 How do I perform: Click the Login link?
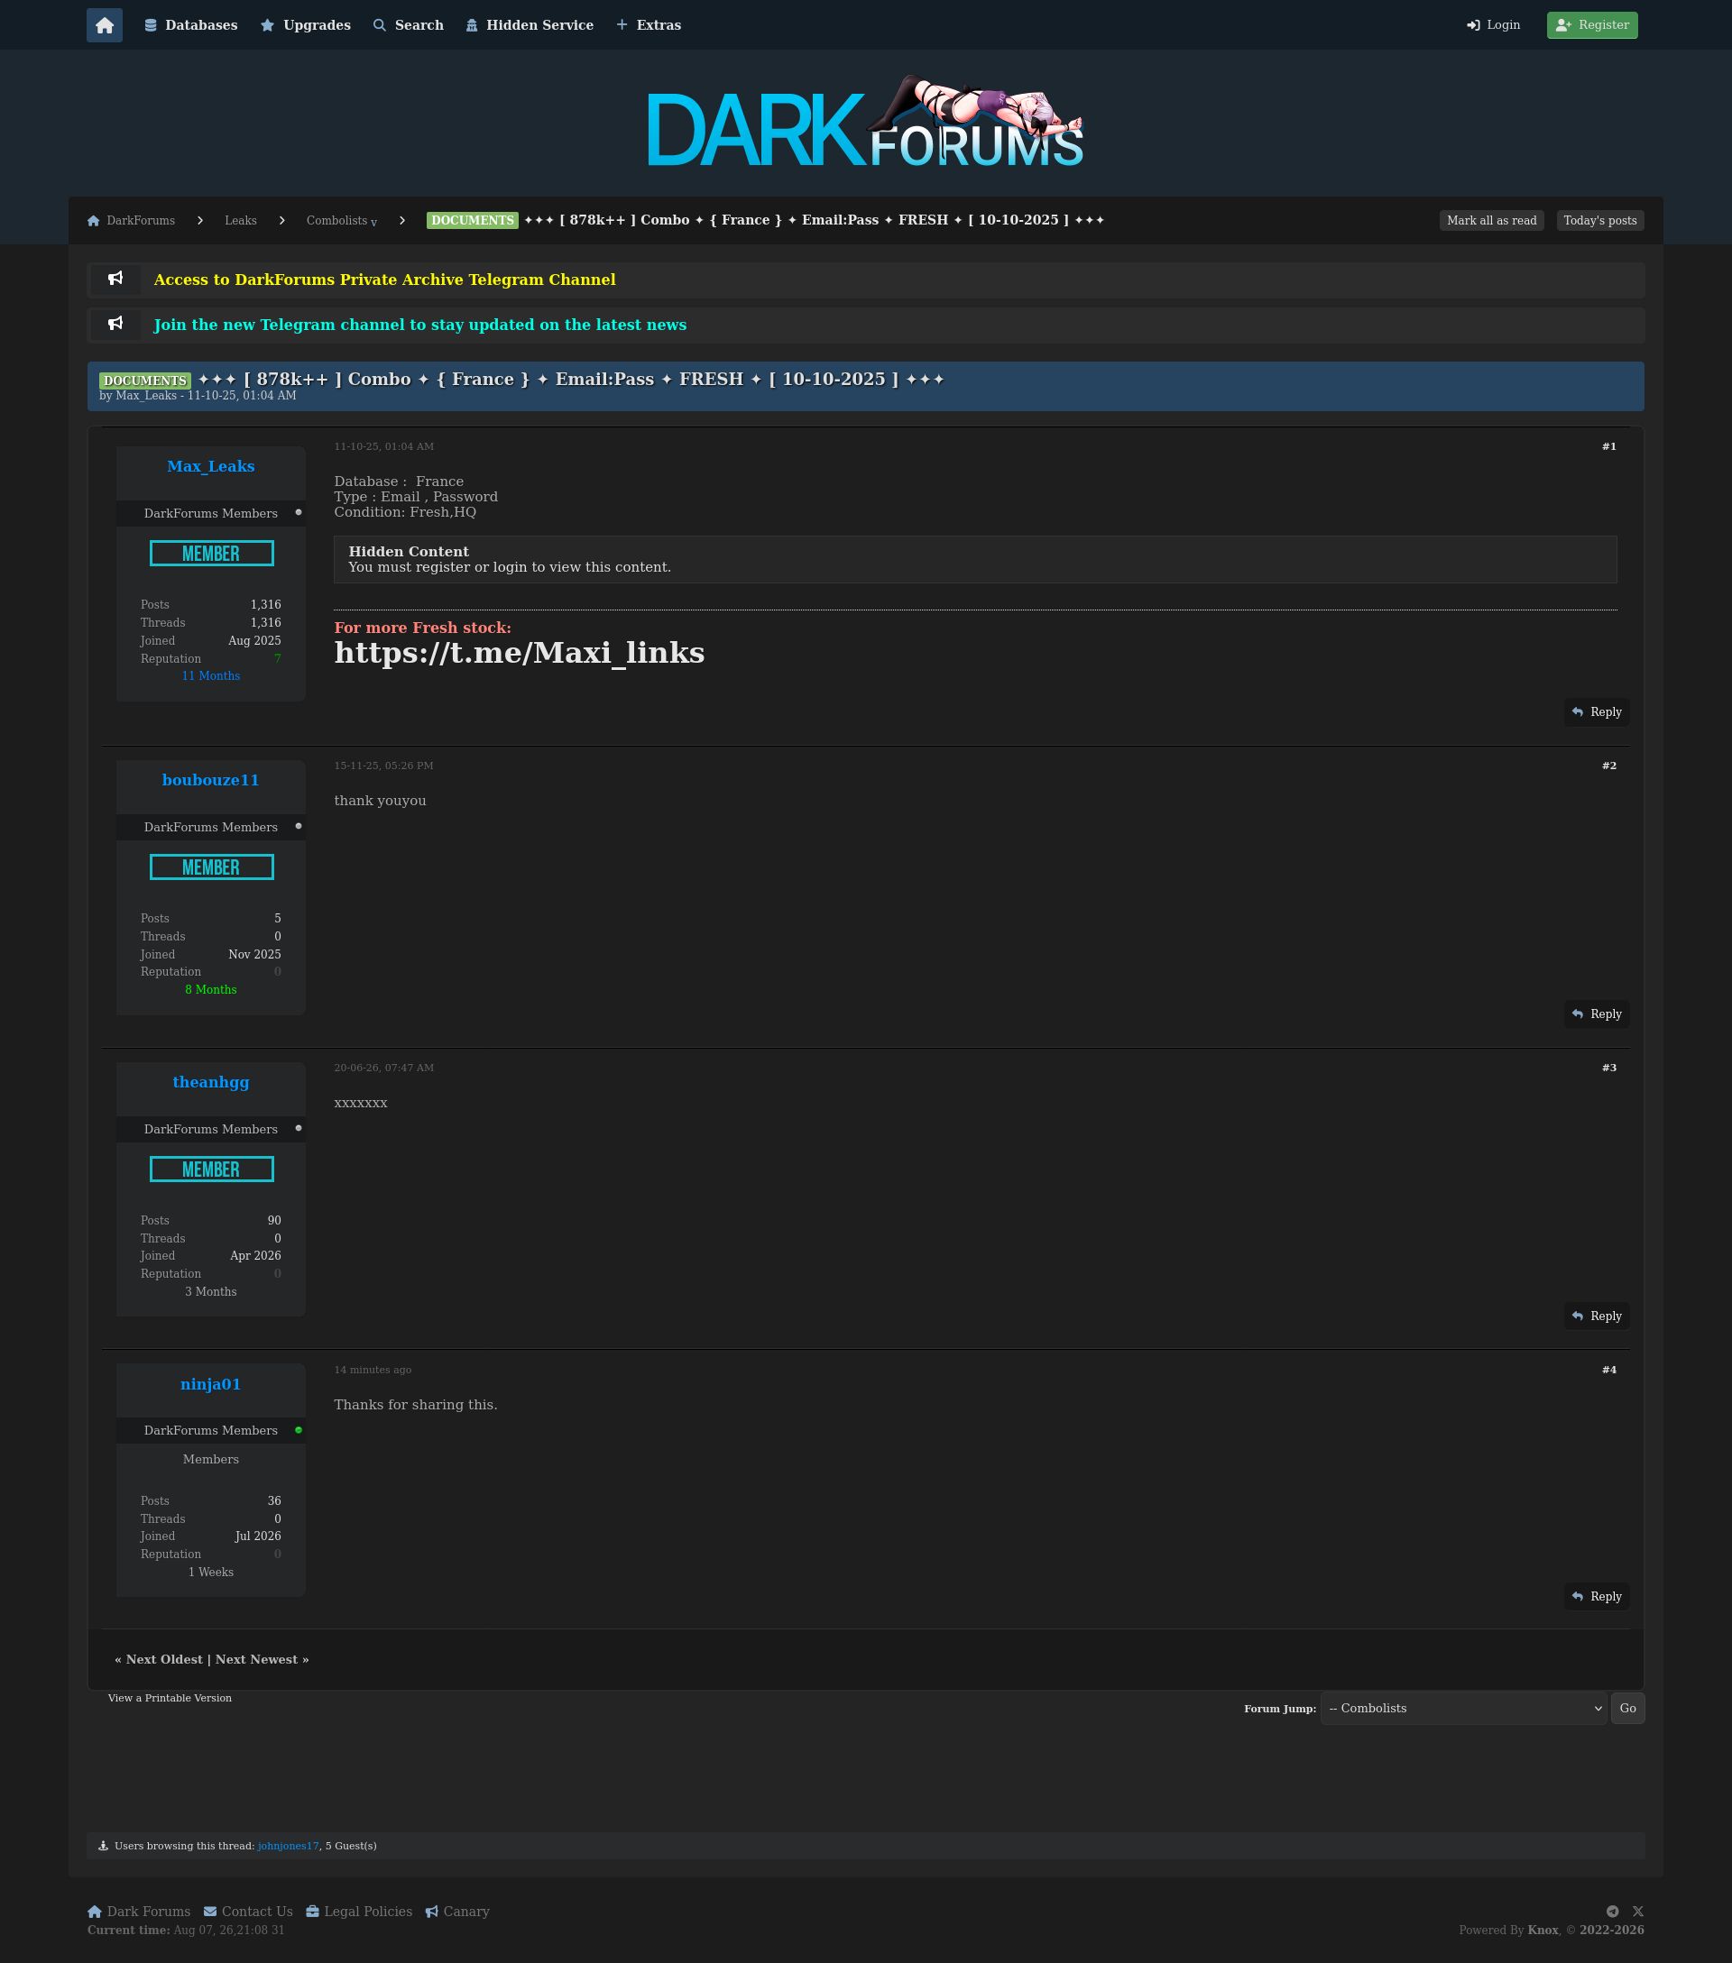(1494, 25)
